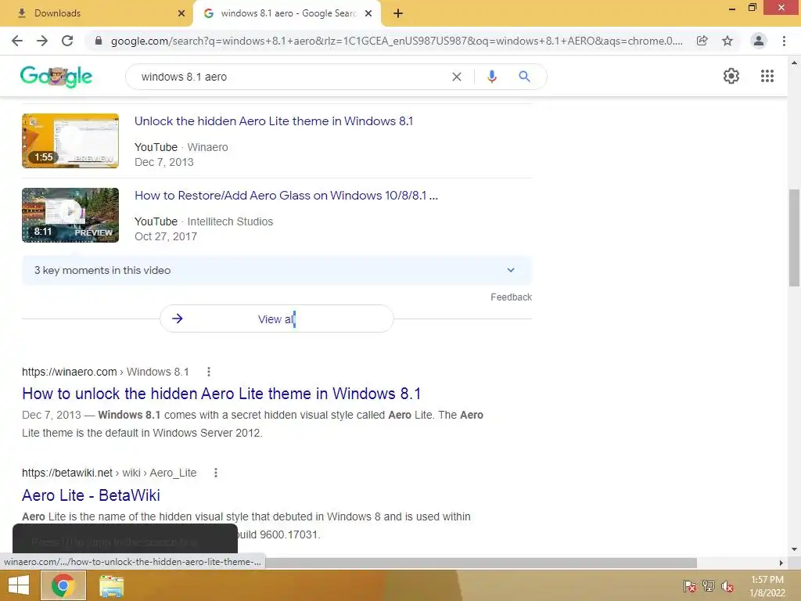Open How to unlock the hidden Aero Lite result

click(x=221, y=394)
